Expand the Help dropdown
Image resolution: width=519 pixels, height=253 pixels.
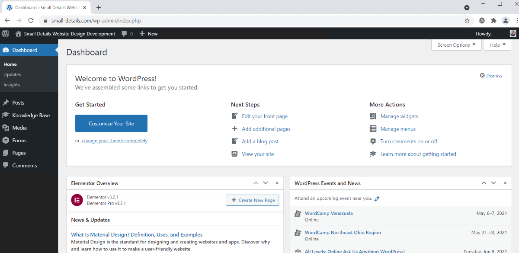[x=497, y=45]
